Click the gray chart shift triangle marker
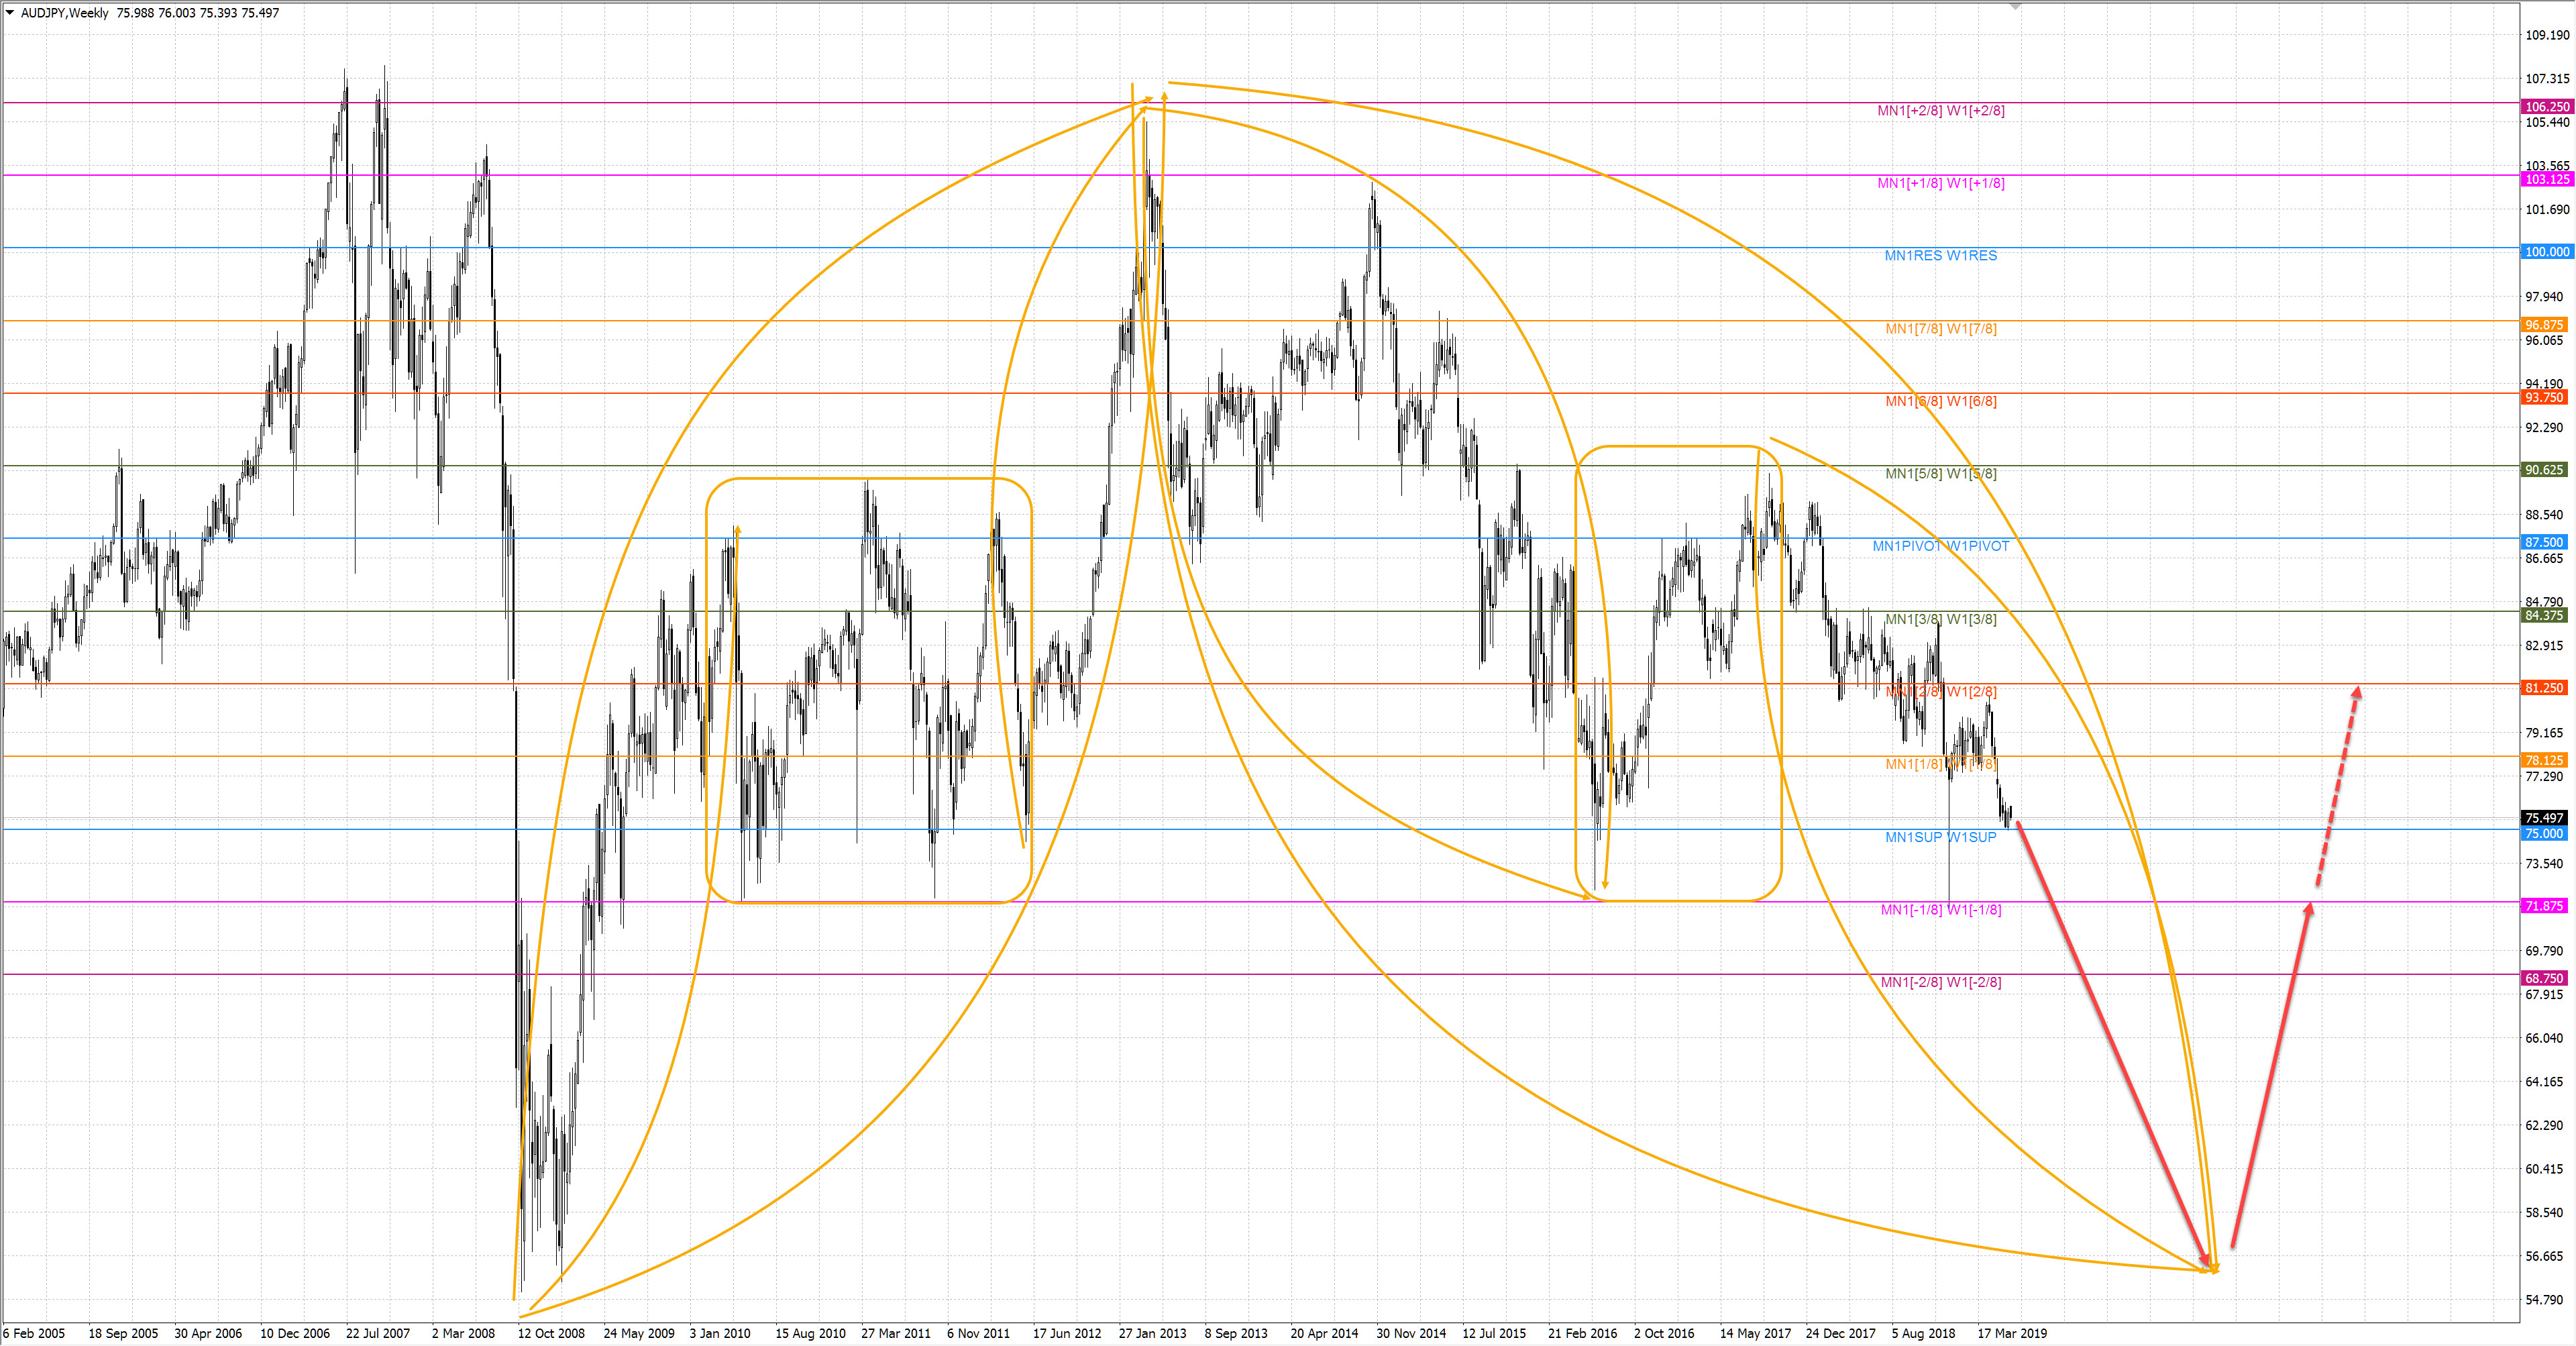The width and height of the screenshot is (2576, 1346). pos(2015,6)
